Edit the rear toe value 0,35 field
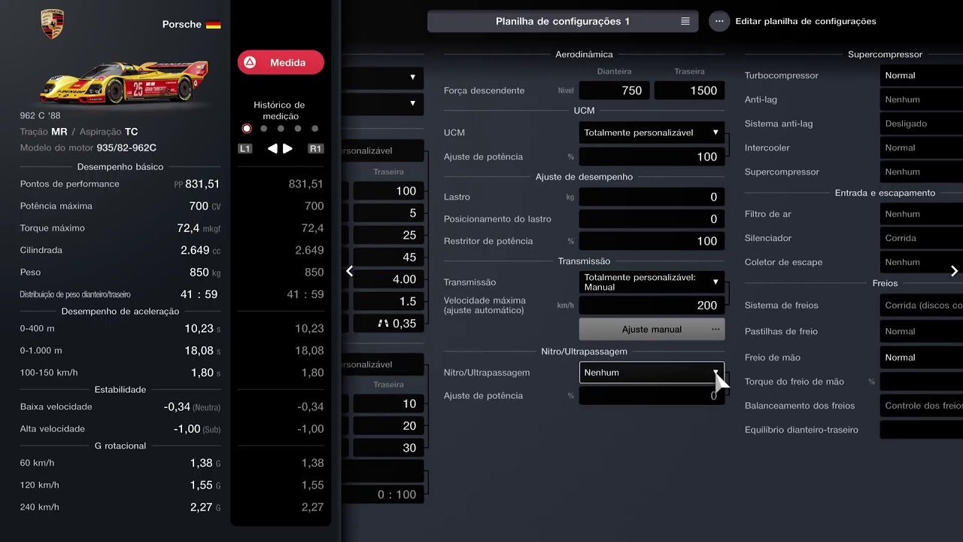The width and height of the screenshot is (963, 542). pyautogui.click(x=388, y=324)
